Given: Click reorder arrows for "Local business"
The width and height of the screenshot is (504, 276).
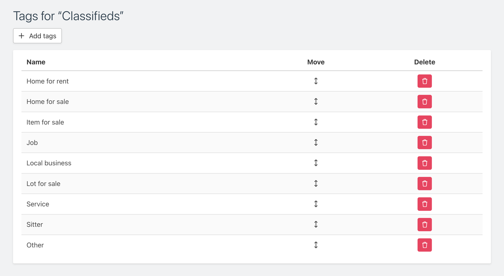Looking at the screenshot, I should [x=316, y=163].
